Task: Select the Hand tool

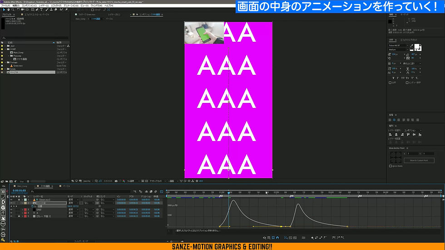Action: click(x=9, y=10)
